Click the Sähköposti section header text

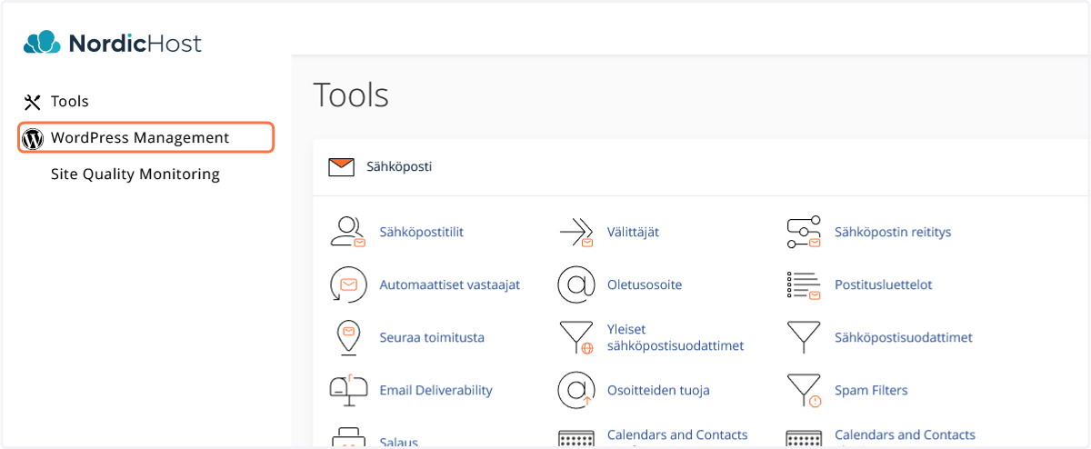[x=399, y=167]
